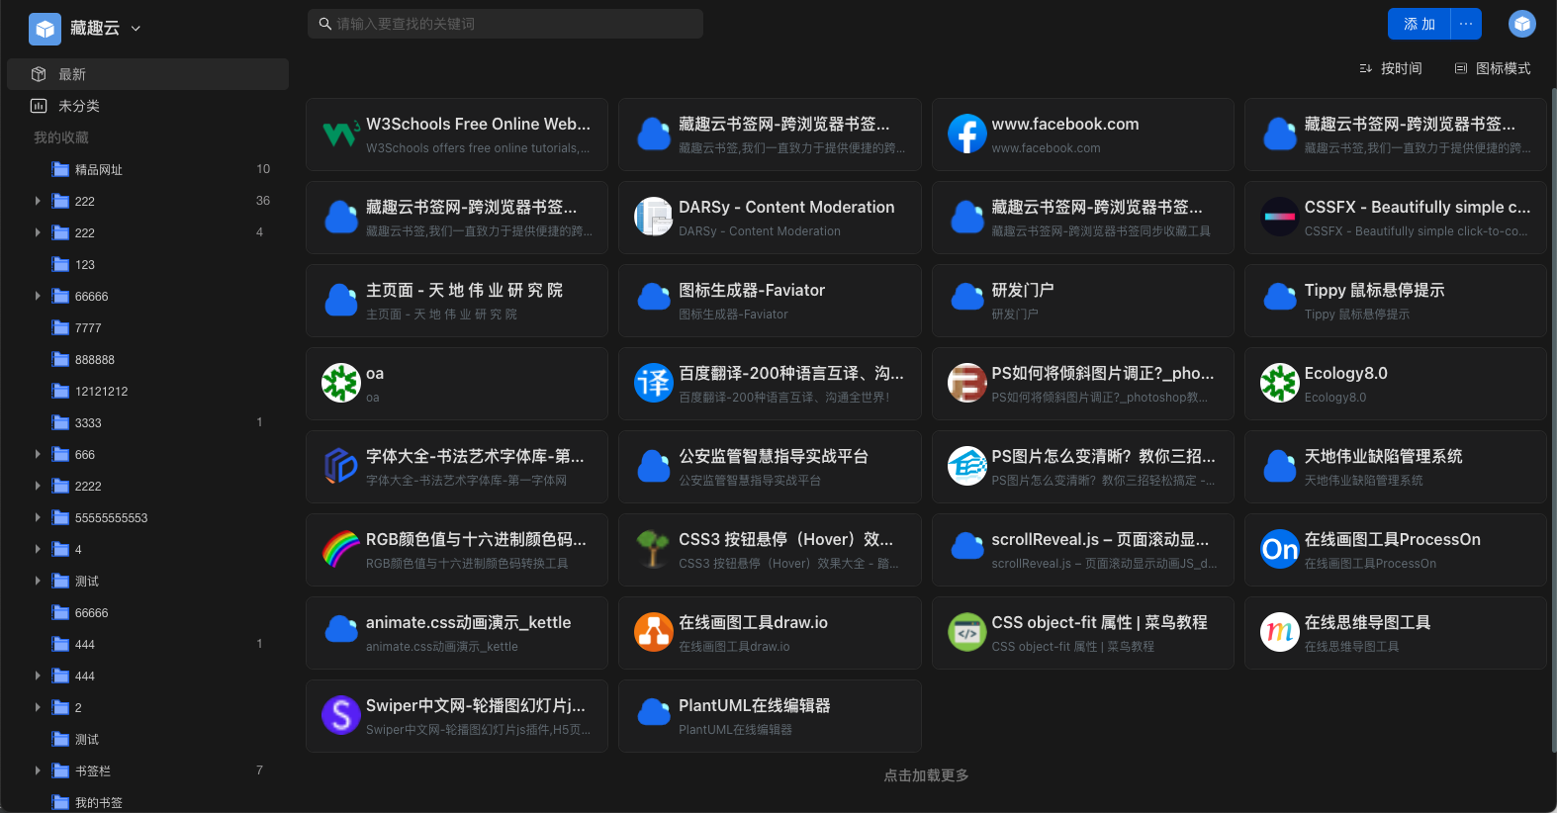
Task: Click the Ecology8.0 icon
Action: pos(1279,383)
